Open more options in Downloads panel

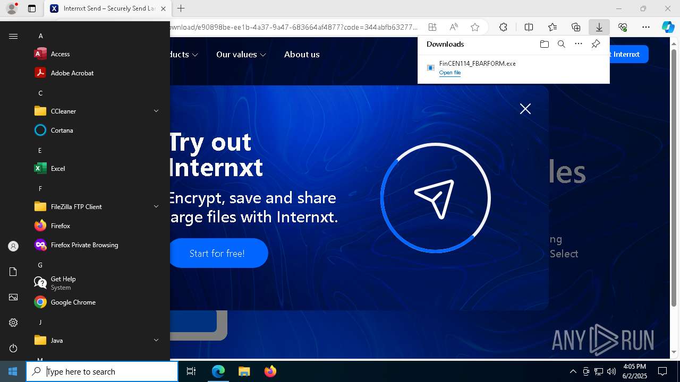point(579,44)
